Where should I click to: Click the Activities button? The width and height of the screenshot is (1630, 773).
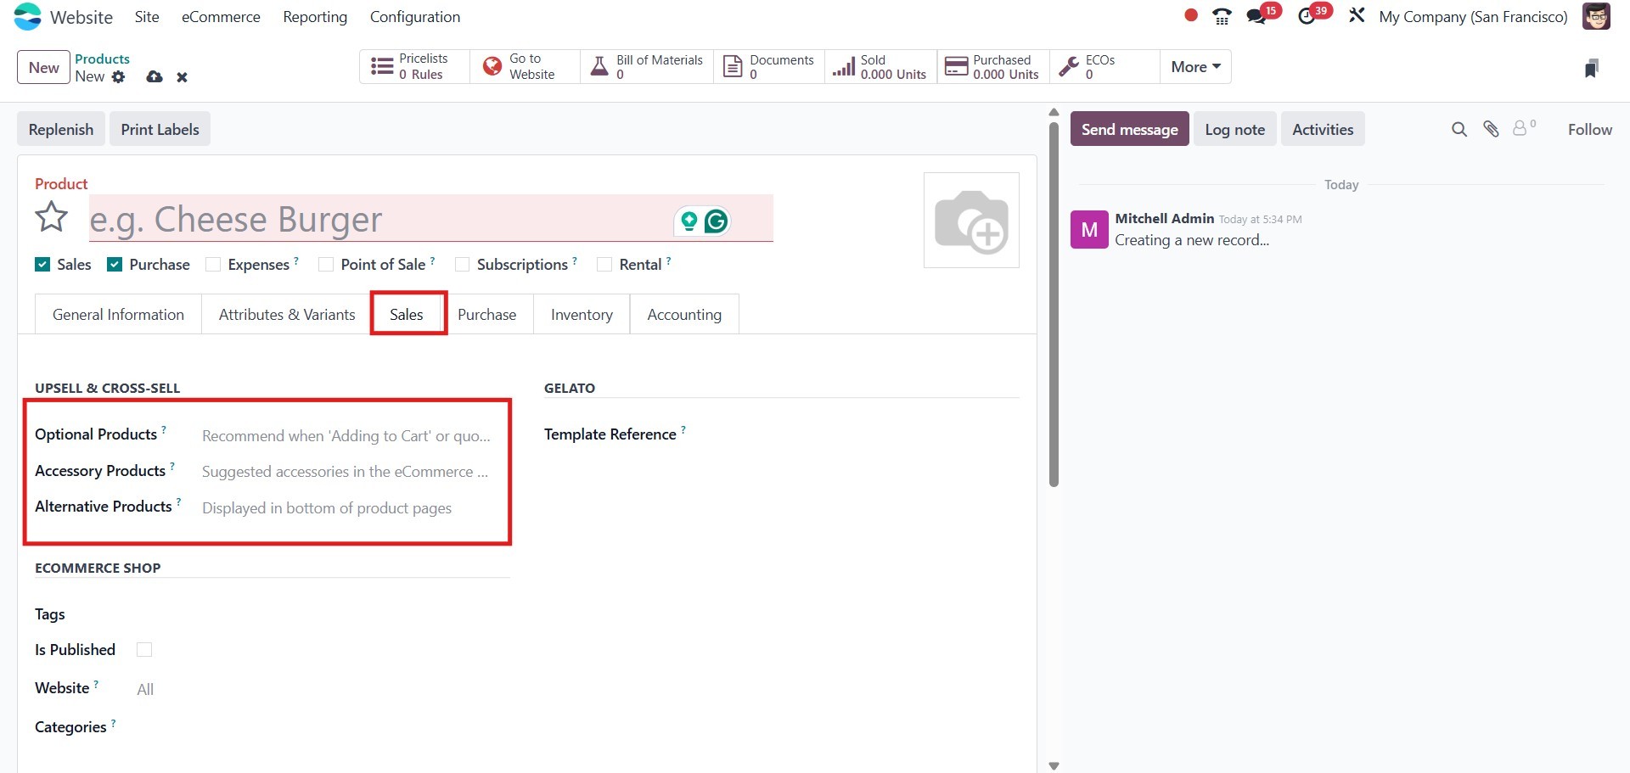click(x=1323, y=129)
